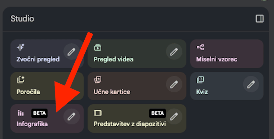Click the quiz icon on Kviz
The height and width of the screenshot is (139, 274).
[x=200, y=80]
